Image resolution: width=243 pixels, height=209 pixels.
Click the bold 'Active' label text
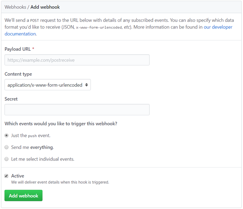pyautogui.click(x=18, y=176)
